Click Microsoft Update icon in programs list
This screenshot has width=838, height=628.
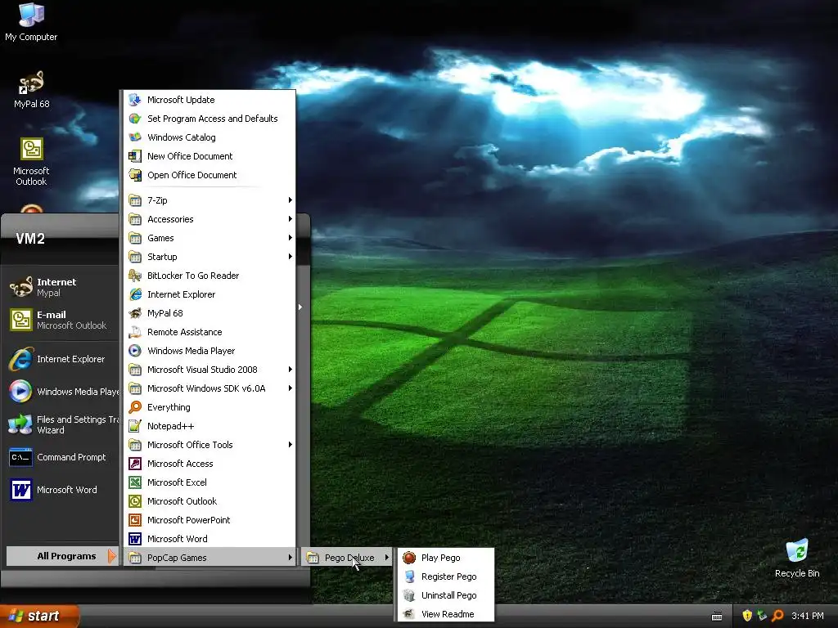pyautogui.click(x=135, y=100)
